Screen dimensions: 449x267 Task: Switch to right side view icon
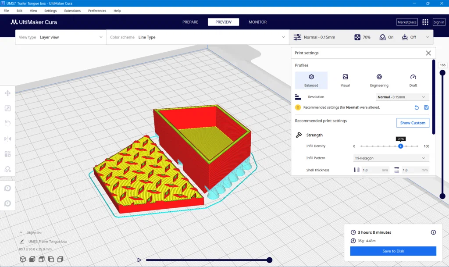(60, 259)
